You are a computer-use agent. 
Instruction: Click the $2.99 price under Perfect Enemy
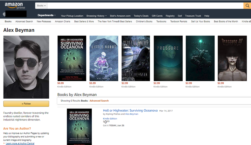(125, 83)
